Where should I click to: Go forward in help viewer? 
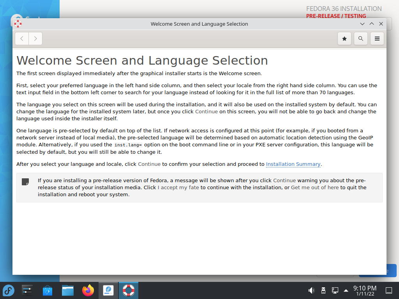click(35, 39)
